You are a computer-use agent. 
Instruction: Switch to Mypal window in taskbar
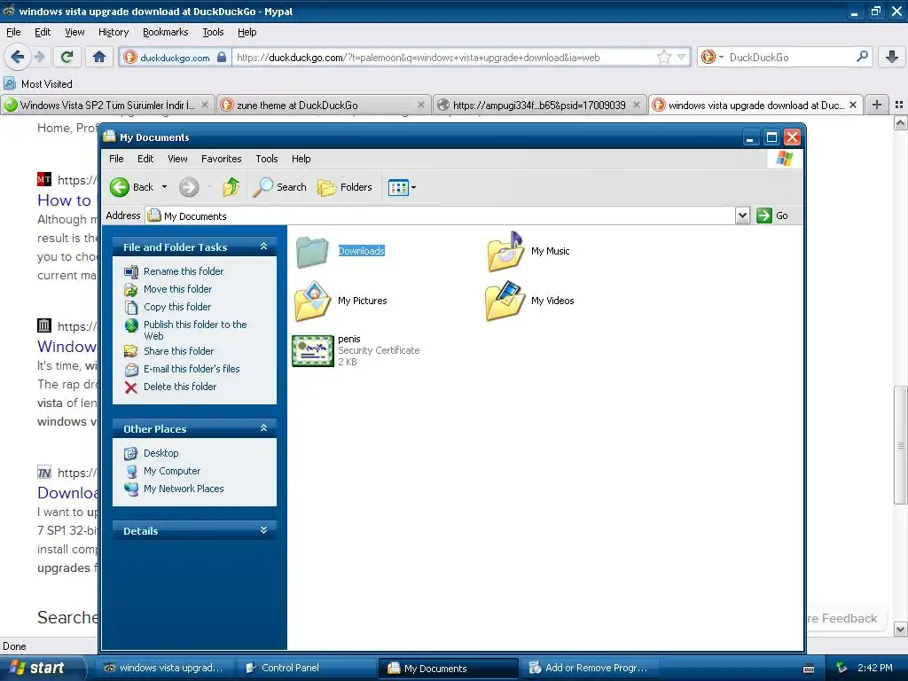pyautogui.click(x=164, y=668)
